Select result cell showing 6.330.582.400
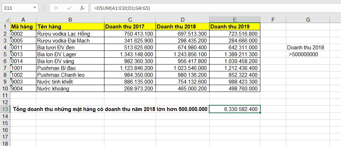 click(x=234, y=109)
